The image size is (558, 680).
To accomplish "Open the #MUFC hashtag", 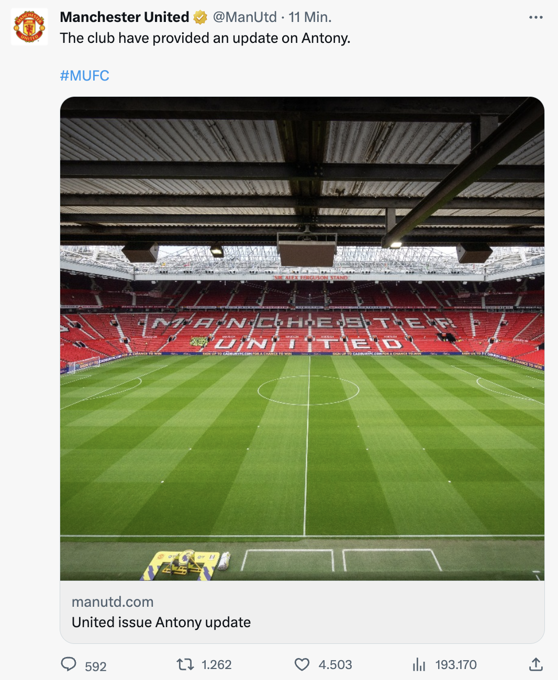I will coord(84,76).
